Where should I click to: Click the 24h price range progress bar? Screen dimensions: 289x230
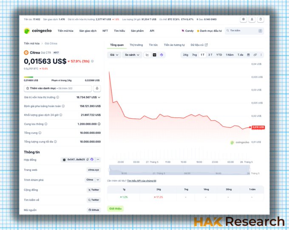click(62, 77)
